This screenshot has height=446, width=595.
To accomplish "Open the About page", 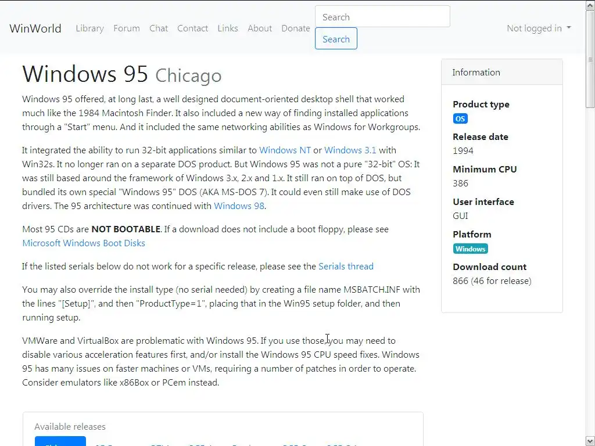I will pos(260,28).
